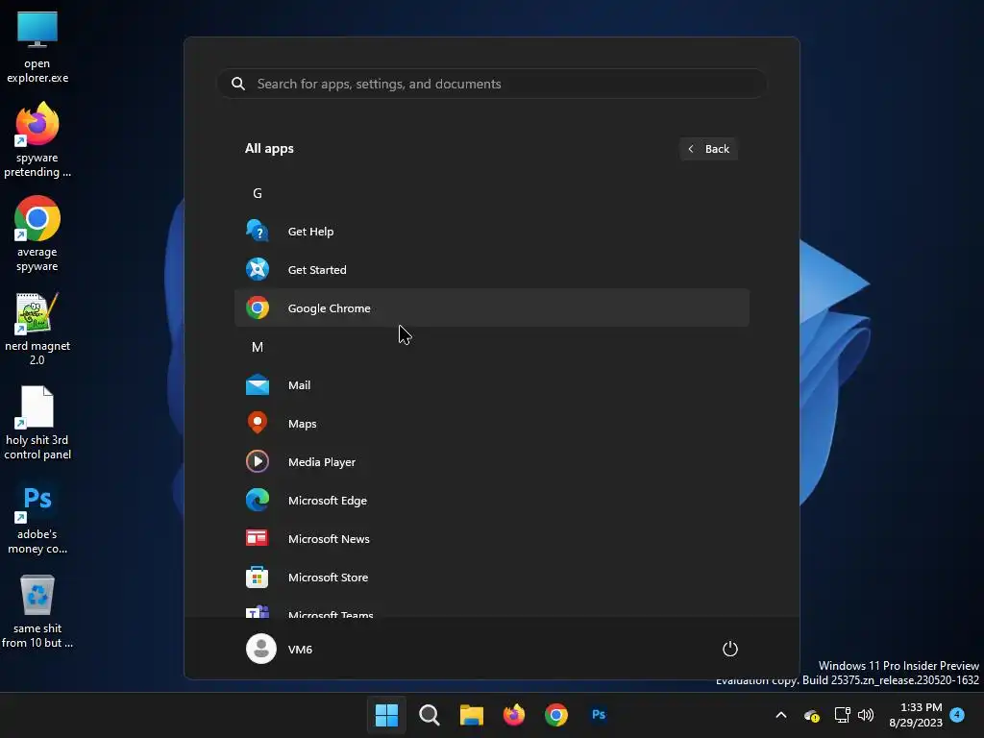Image resolution: width=984 pixels, height=738 pixels.
Task: Open File Explorer from taskbar
Action: pos(471,714)
